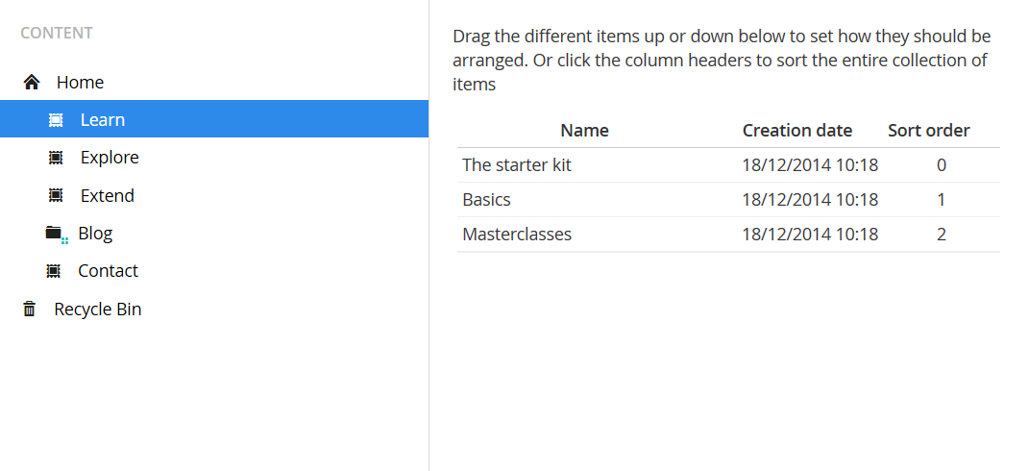Select the Explore tree item
This screenshot has height=471, width=1029.
[110, 158]
